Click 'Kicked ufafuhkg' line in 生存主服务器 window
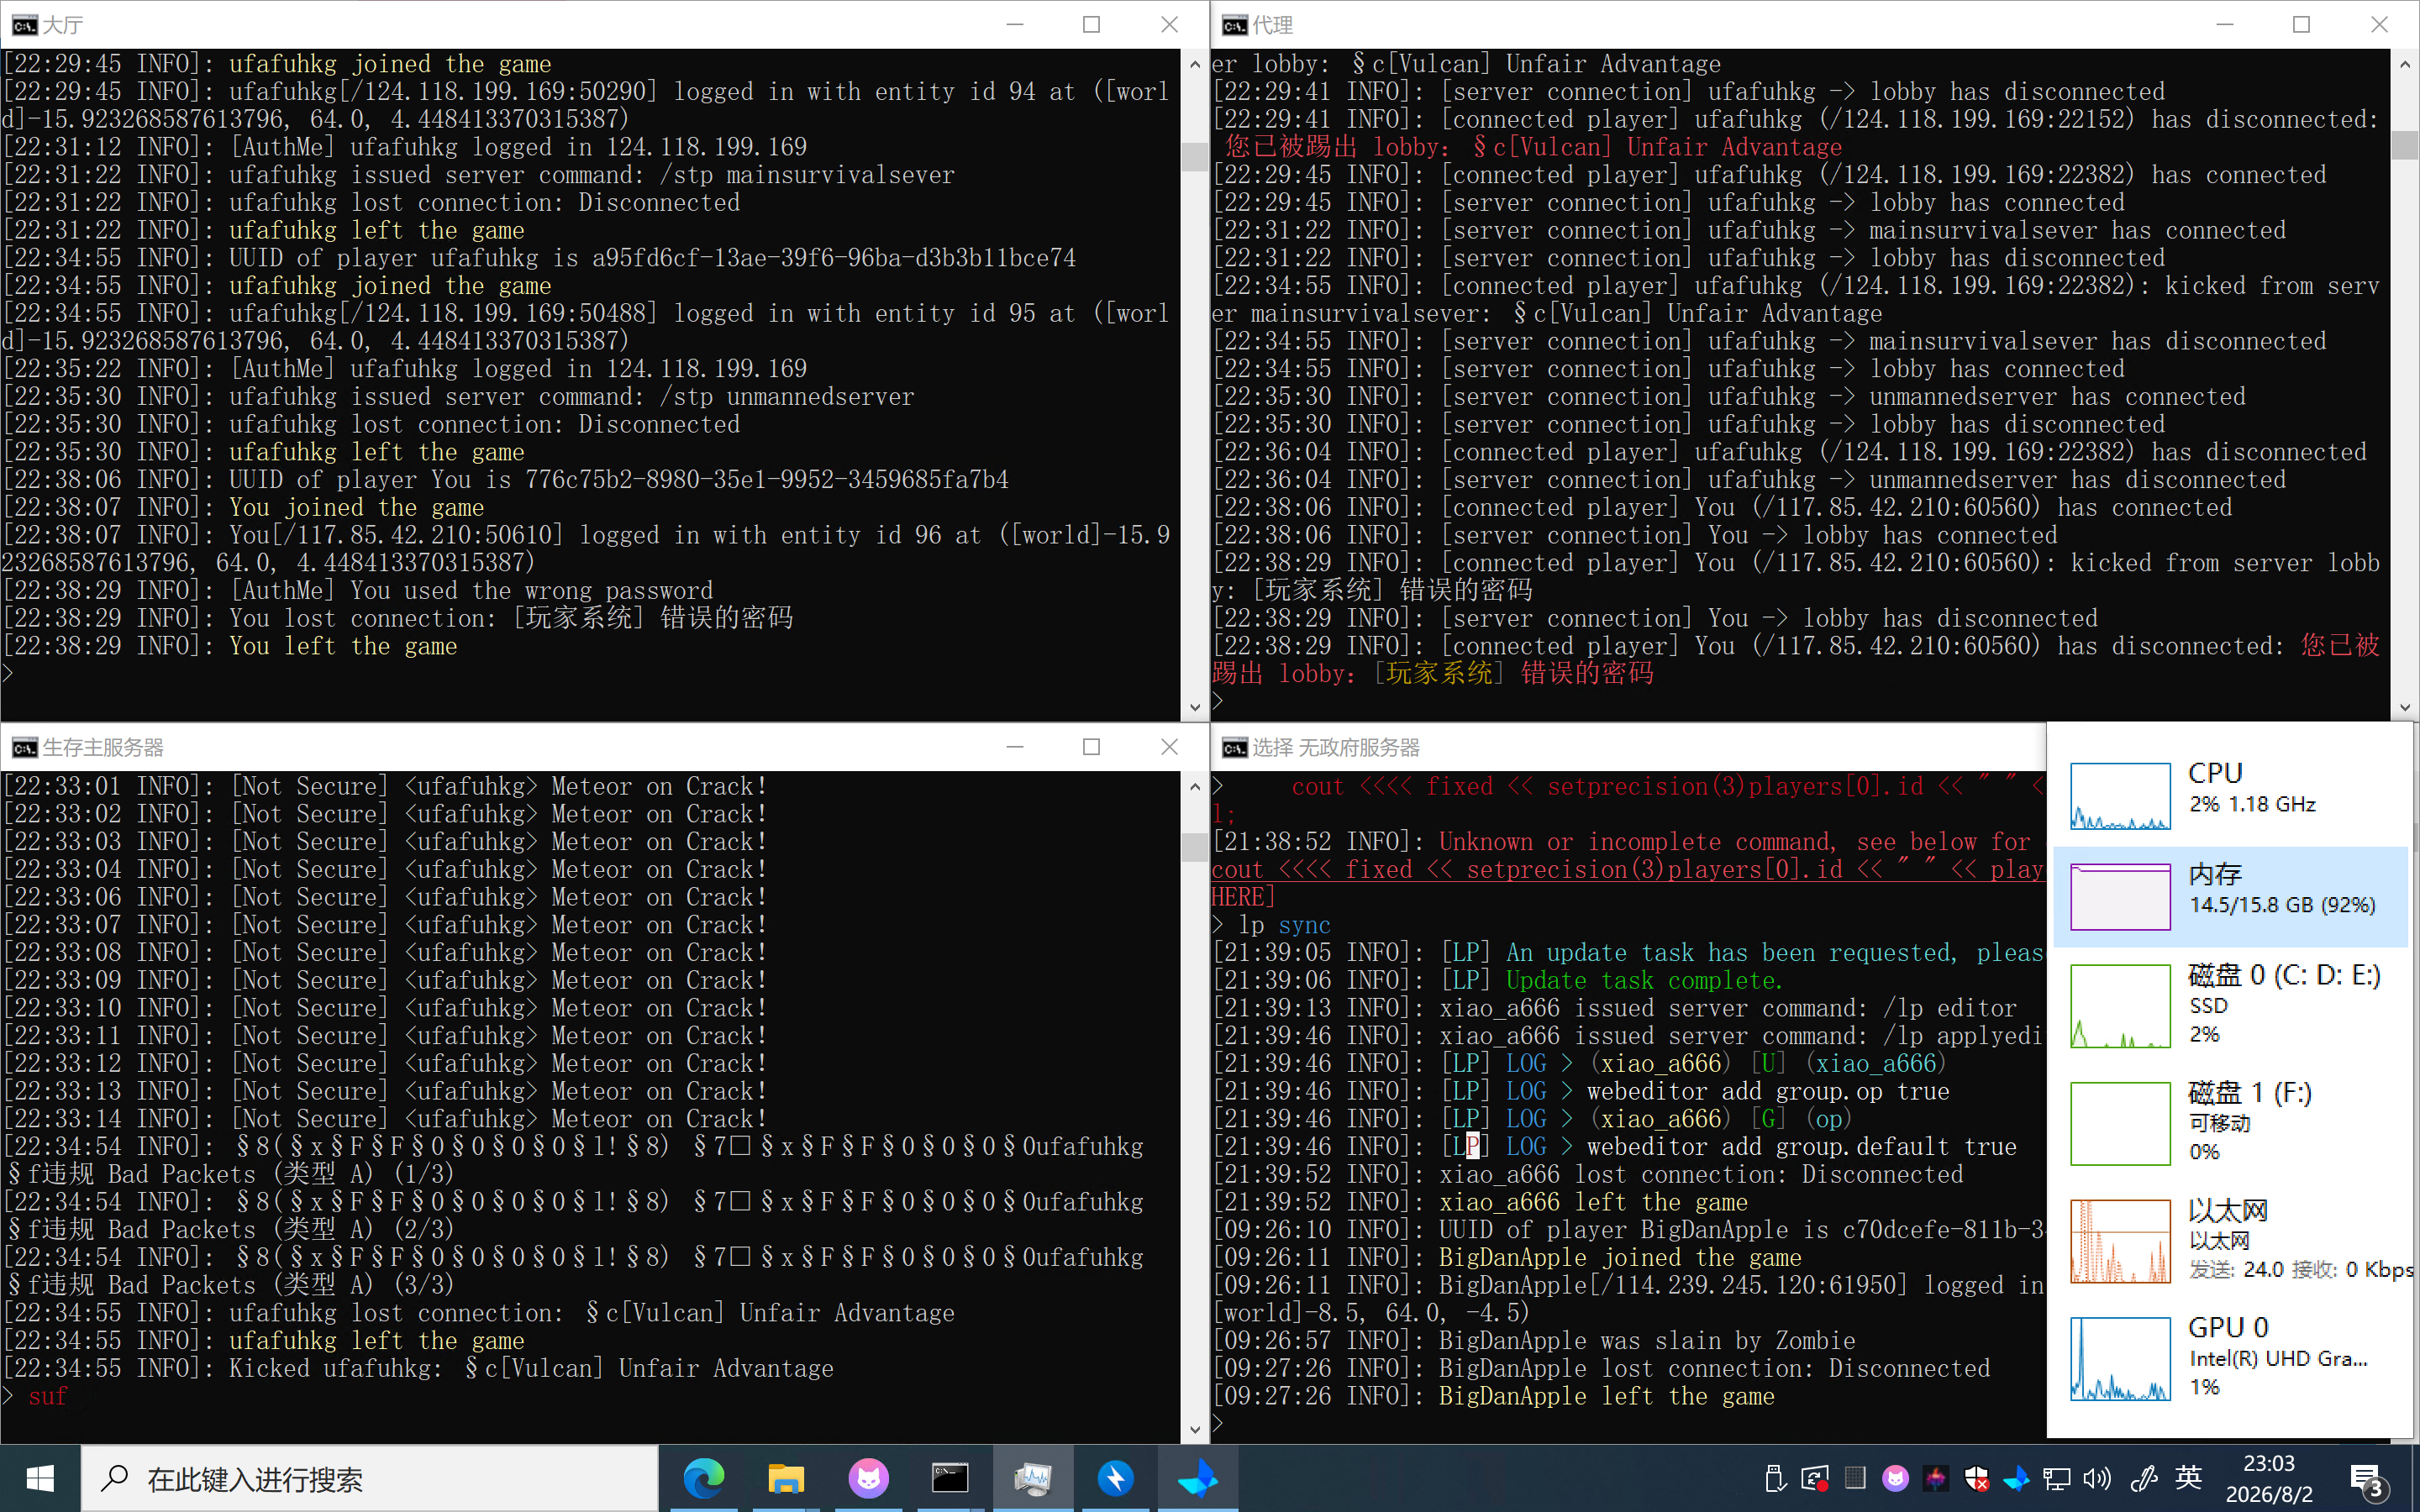The width and height of the screenshot is (2420, 1512). tap(418, 1368)
